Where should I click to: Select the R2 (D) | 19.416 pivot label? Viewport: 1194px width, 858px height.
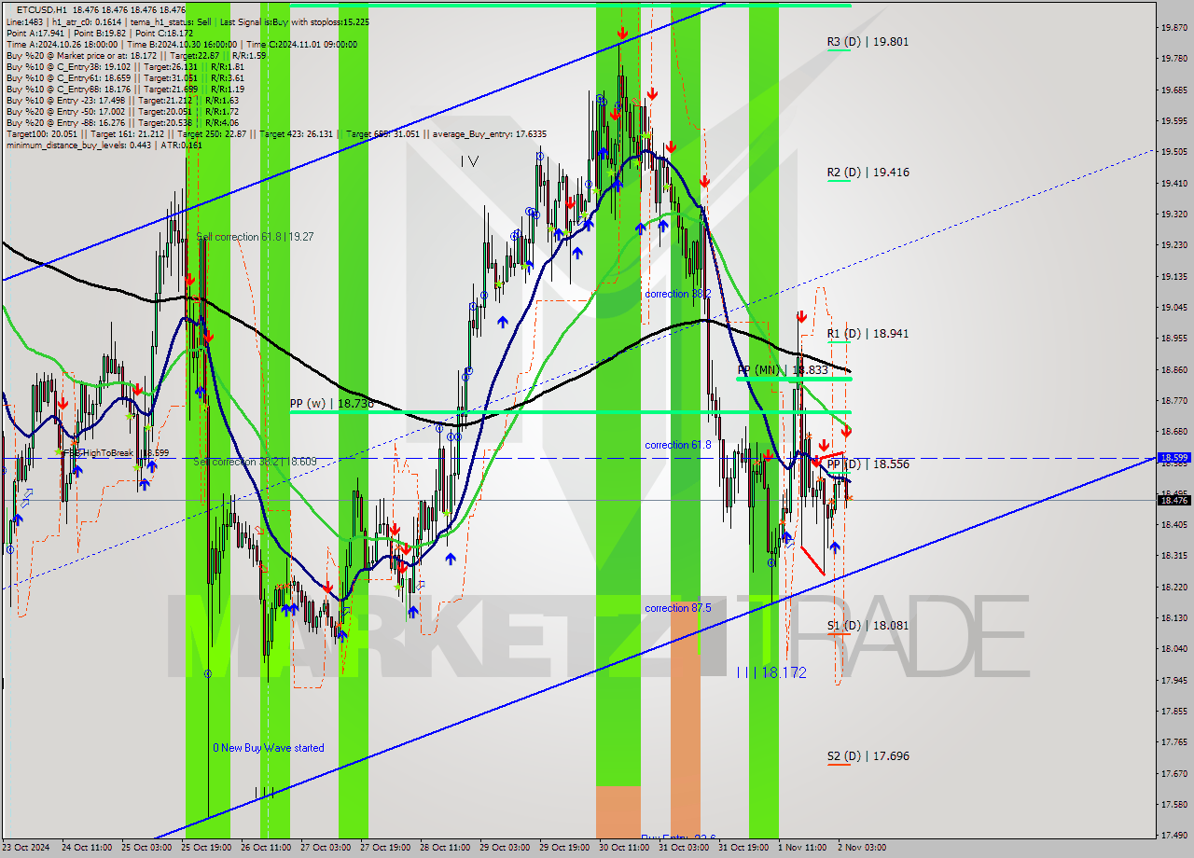coord(868,173)
